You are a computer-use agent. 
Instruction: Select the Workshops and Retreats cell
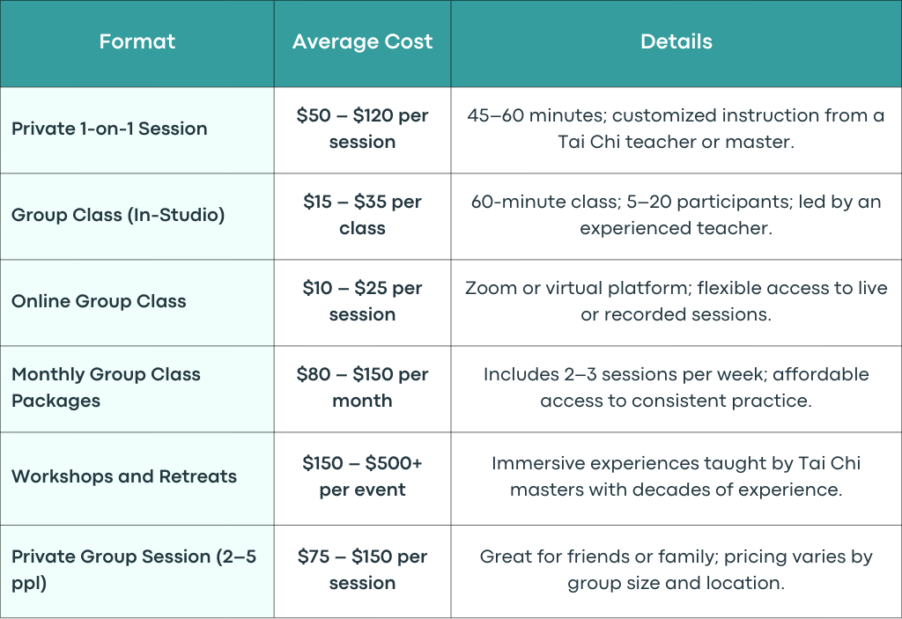click(123, 476)
